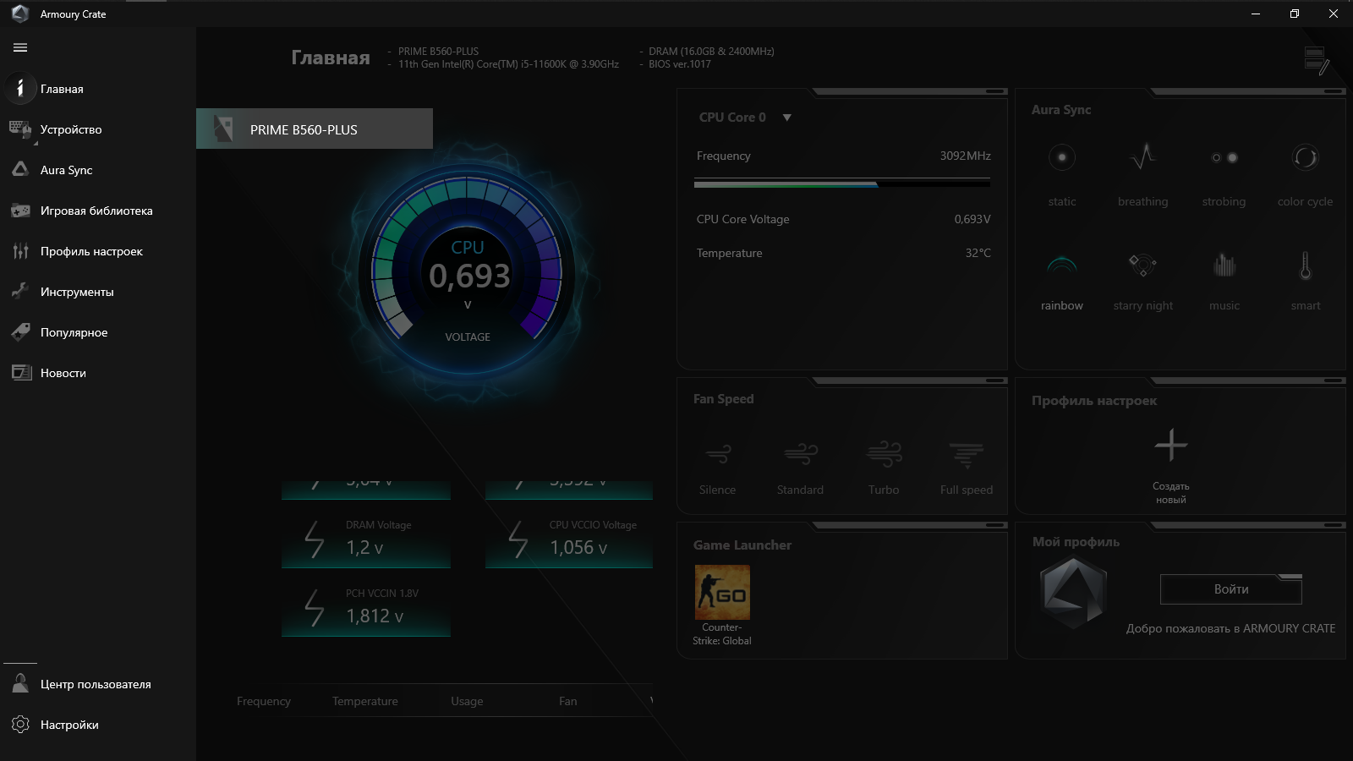Click the Temperature 32°C reading
Image resolution: width=1353 pixels, height=761 pixels.
pos(978,253)
